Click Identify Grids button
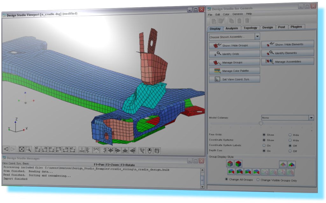This screenshot has width=326, height=203. click(x=235, y=54)
